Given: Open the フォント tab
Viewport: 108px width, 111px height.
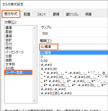Looking at the screenshot, I should pyautogui.click(x=41, y=14).
